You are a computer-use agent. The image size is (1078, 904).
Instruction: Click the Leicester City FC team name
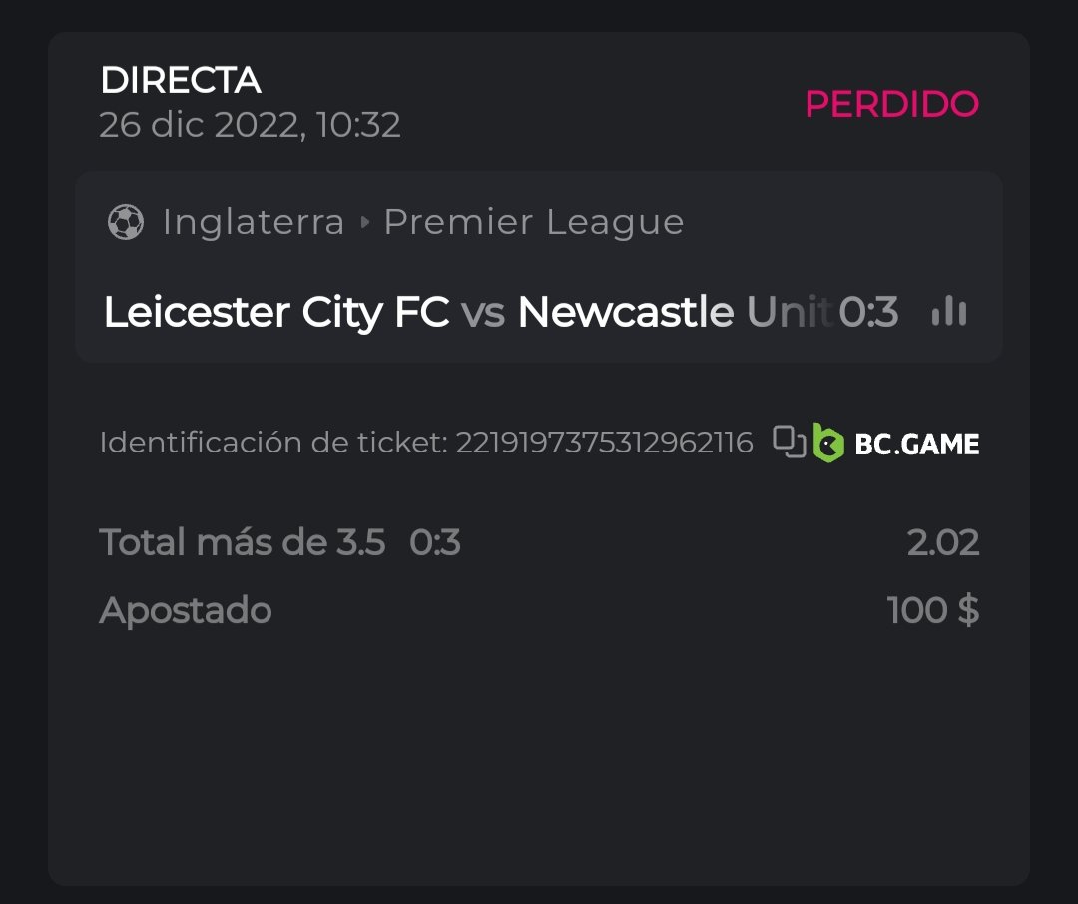click(x=276, y=313)
